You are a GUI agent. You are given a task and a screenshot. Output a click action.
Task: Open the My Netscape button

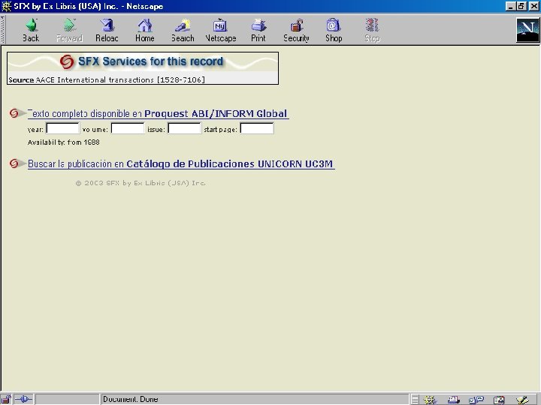click(221, 30)
